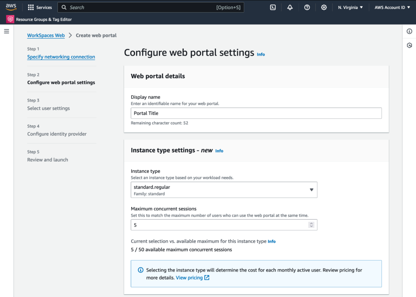Open the Services menu
This screenshot has height=297, width=416.
click(39, 7)
